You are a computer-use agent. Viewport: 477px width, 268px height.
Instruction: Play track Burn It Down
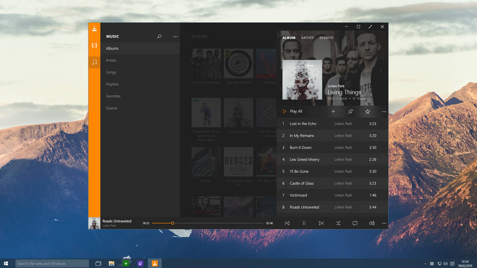click(x=333, y=148)
